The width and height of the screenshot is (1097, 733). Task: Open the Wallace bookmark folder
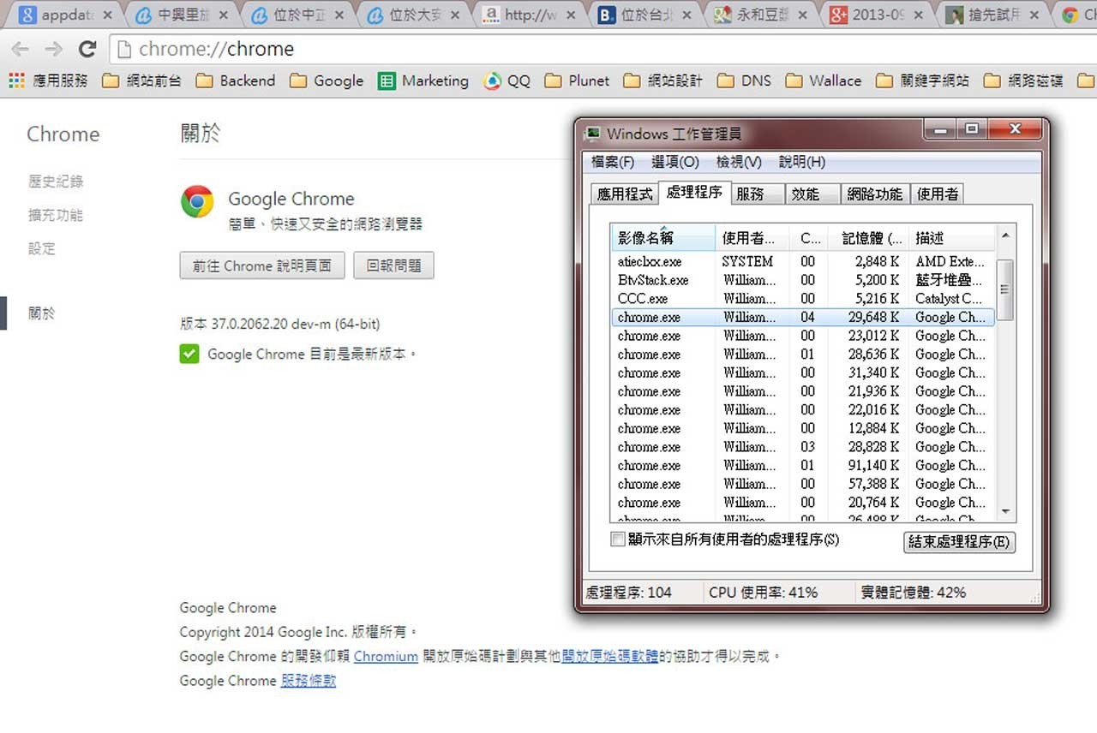[x=824, y=80]
